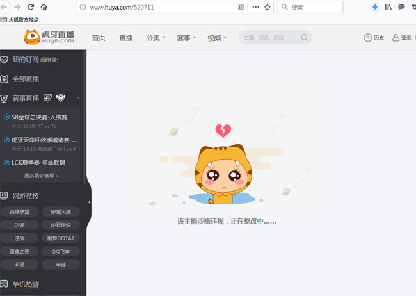The height and width of the screenshot is (296, 416).
Task: Click the browser forward arrow
Action: tap(17, 7)
